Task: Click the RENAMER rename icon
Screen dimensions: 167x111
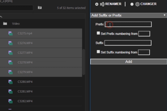Action: point(102,4)
